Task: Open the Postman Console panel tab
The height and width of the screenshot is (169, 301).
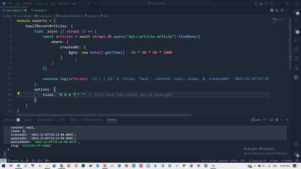Action: point(92,120)
